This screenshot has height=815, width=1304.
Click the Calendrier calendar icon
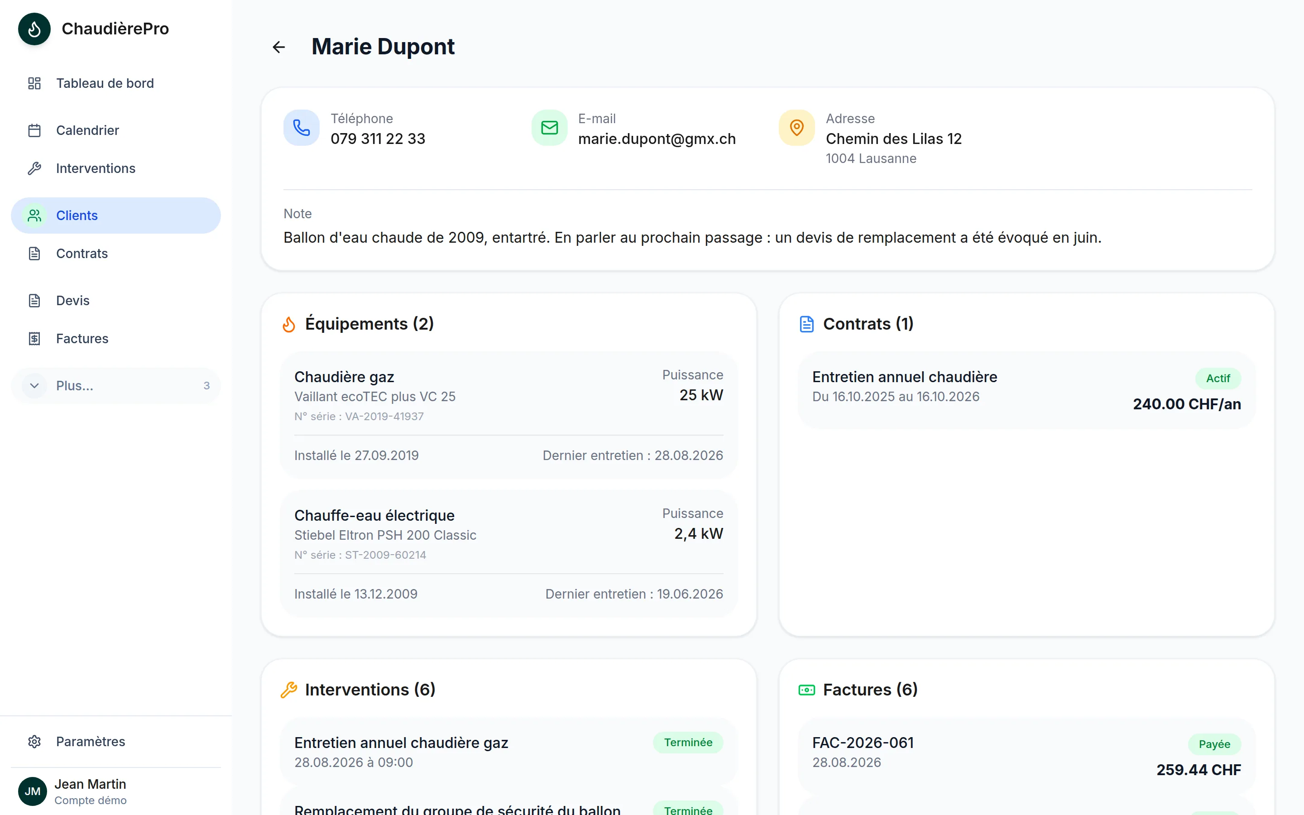pos(34,130)
